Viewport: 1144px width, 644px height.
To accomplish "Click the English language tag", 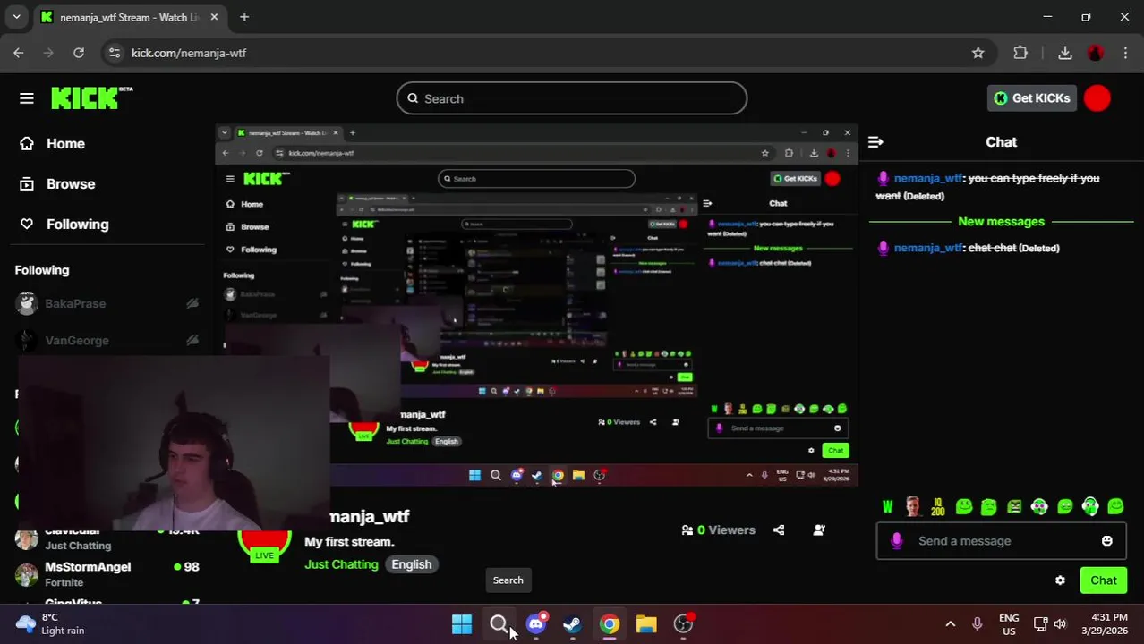I will coord(411,564).
